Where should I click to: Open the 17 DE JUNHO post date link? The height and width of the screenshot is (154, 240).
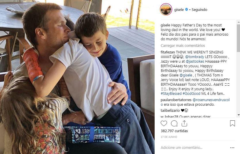[x=169, y=137]
